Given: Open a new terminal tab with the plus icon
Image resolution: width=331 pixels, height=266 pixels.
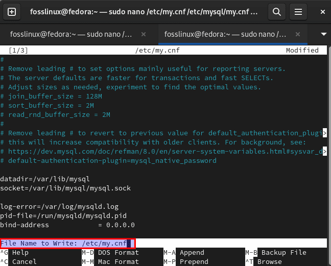Looking at the screenshot, I should pos(12,12).
